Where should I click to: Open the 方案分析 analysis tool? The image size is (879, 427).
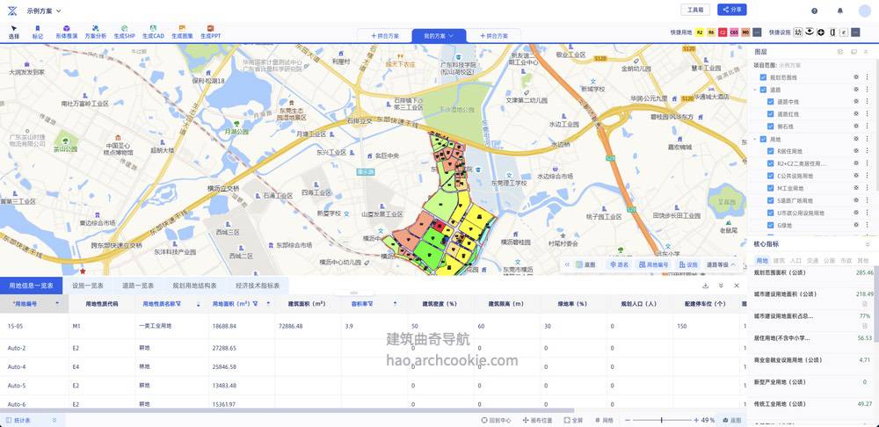click(95, 32)
